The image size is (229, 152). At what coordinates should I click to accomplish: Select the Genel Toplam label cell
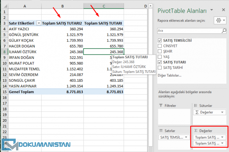click(25, 92)
